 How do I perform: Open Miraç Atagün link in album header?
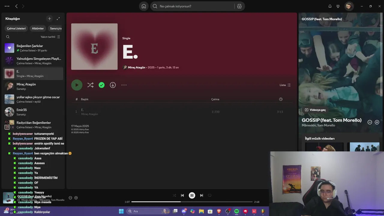(x=136, y=67)
